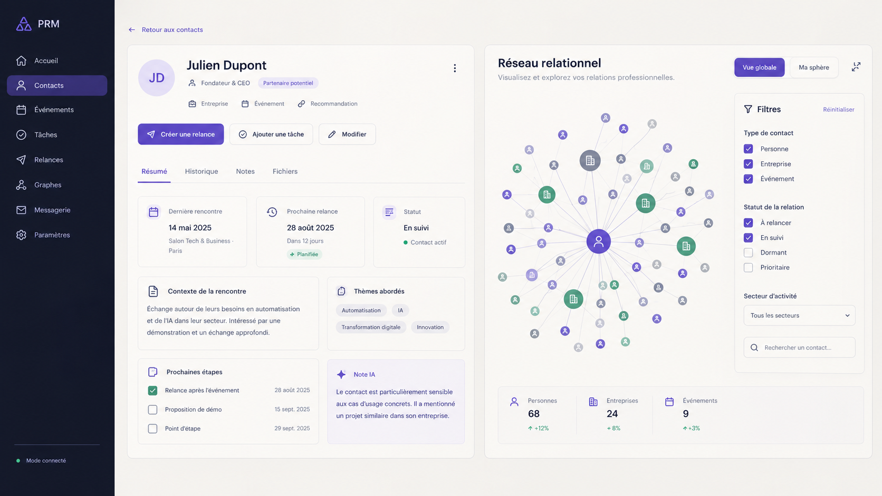Click the JD avatar circle

pyautogui.click(x=157, y=78)
